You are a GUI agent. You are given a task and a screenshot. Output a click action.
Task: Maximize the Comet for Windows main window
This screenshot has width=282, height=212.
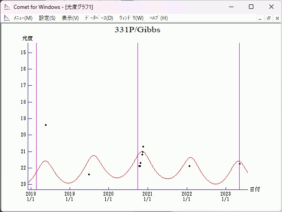pyautogui.click(x=251, y=7)
